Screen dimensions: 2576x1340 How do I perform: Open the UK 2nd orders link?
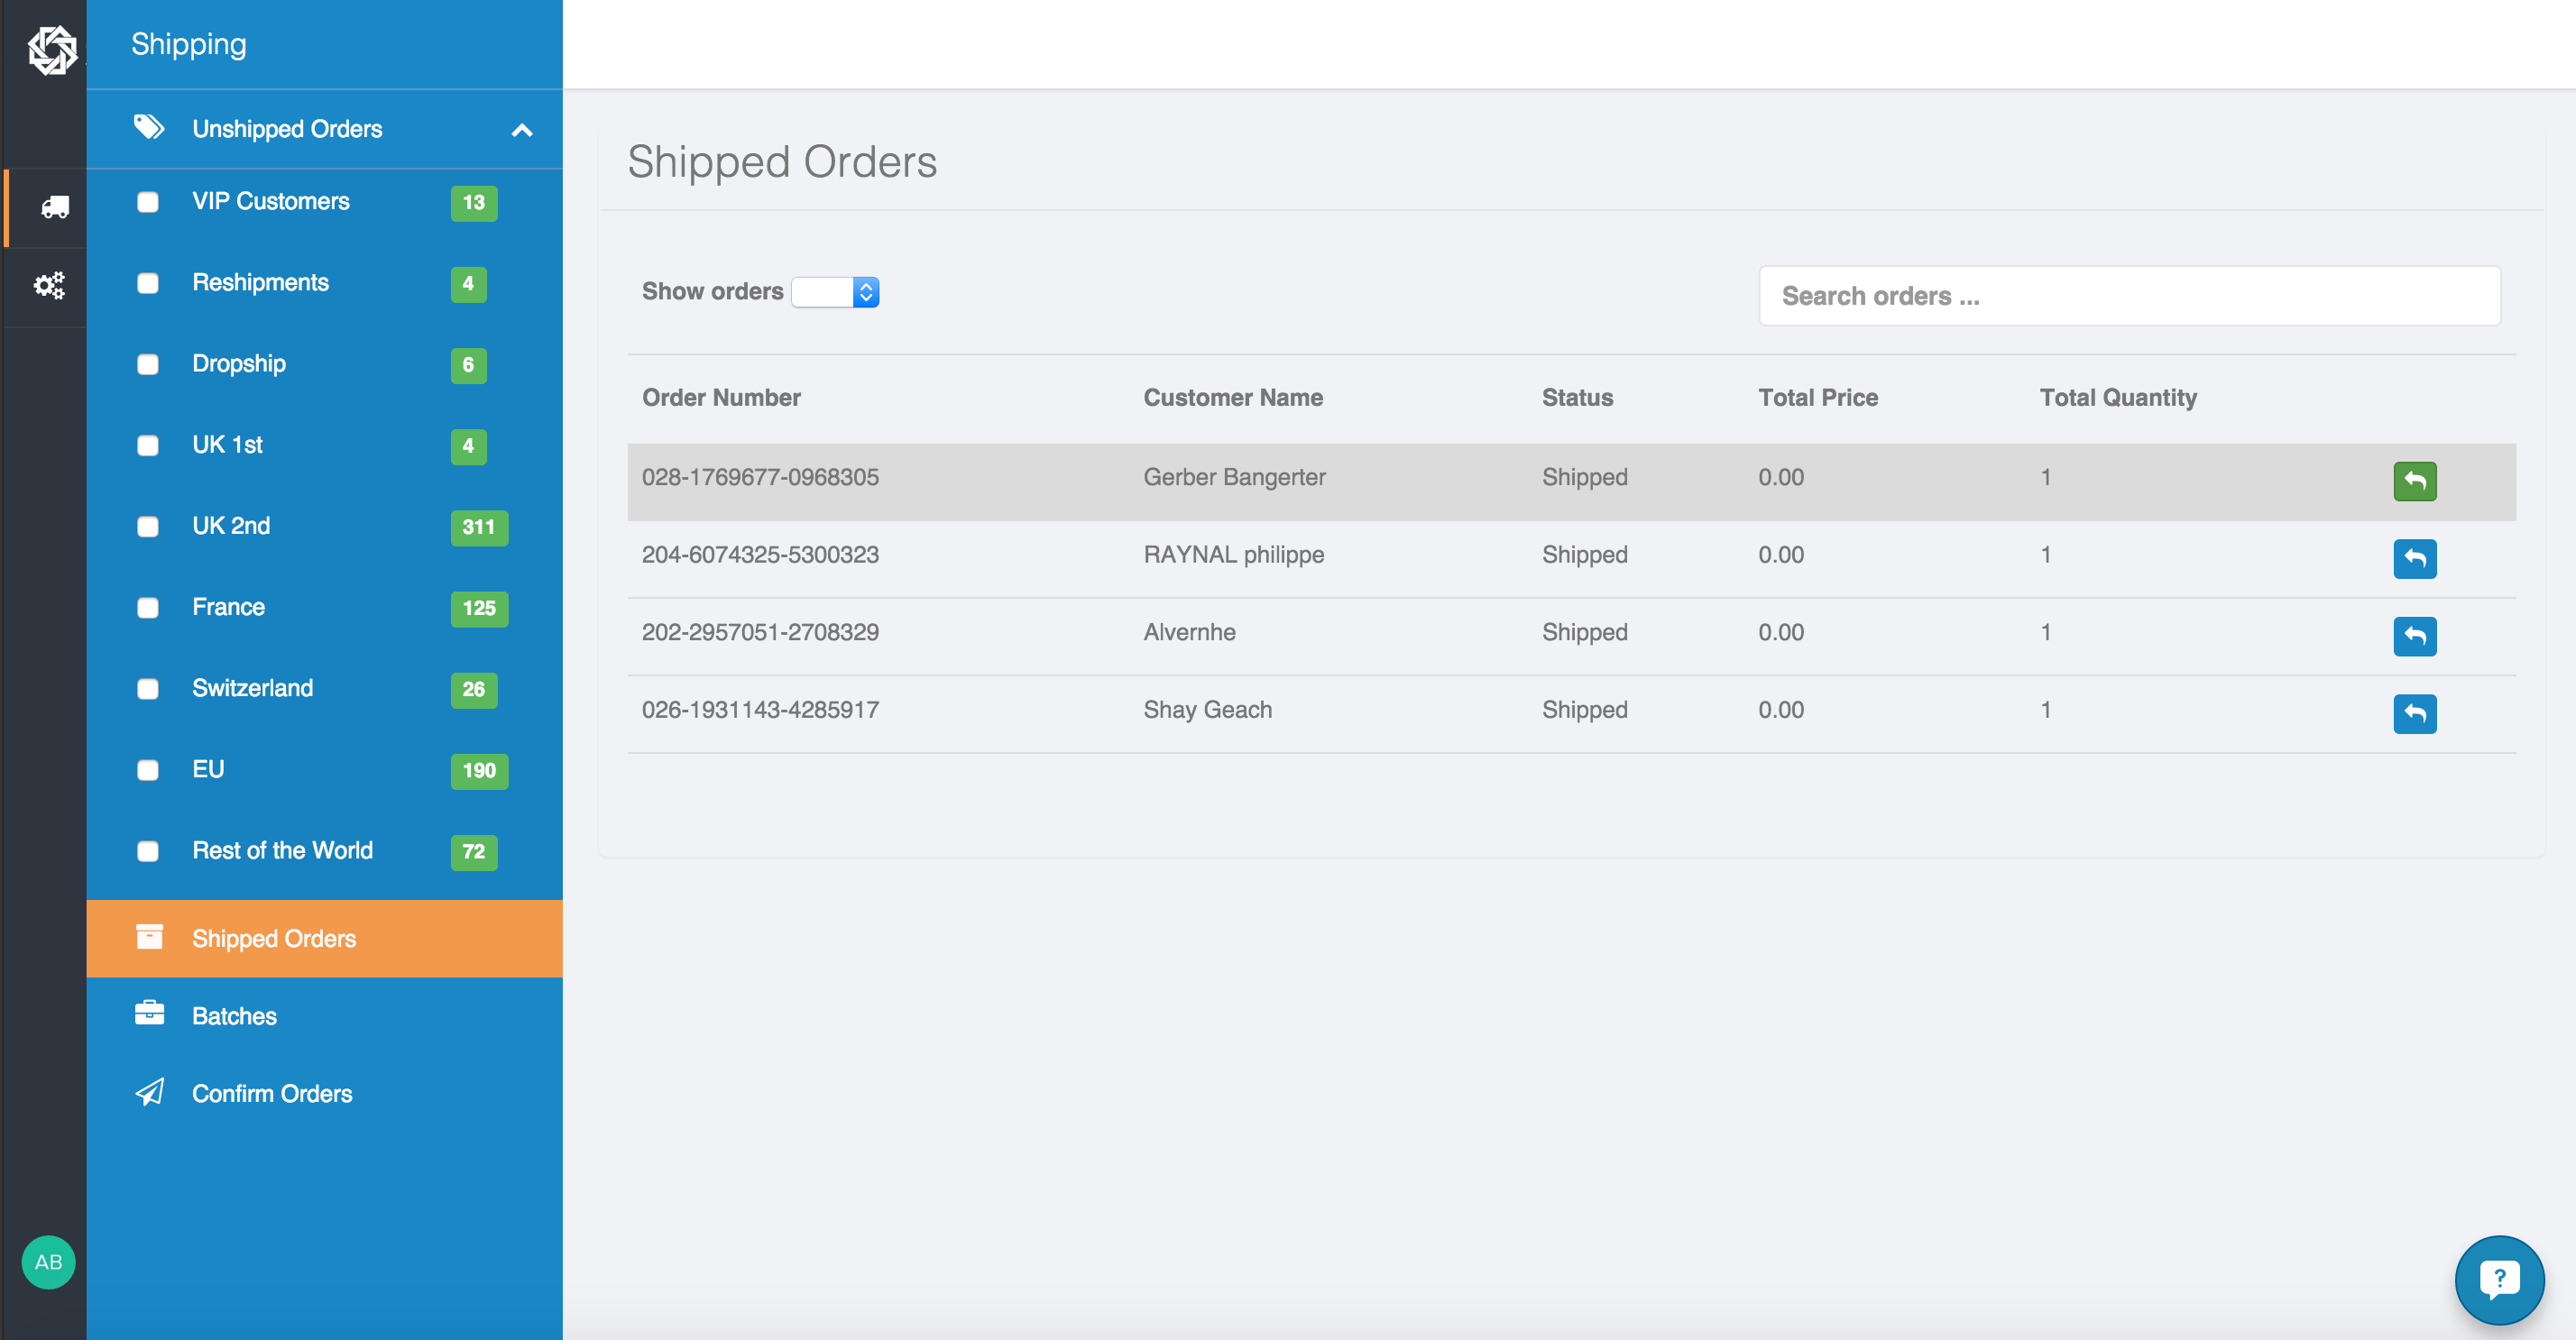[x=231, y=526]
